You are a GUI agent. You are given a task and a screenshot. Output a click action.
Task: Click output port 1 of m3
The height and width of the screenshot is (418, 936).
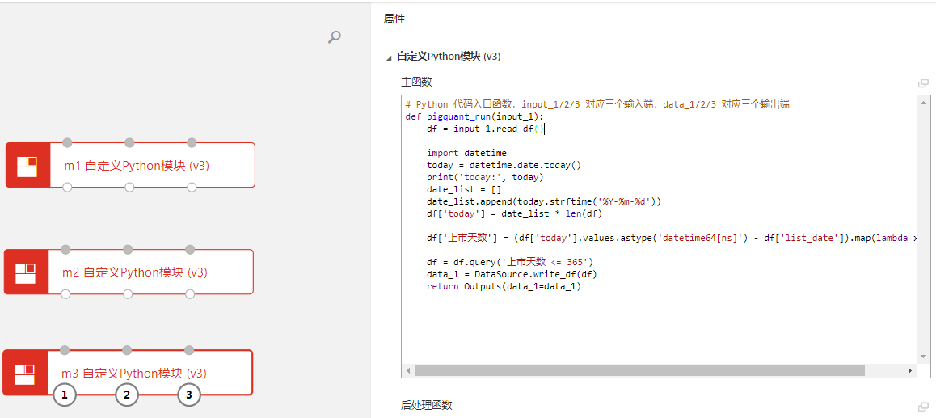click(65, 395)
